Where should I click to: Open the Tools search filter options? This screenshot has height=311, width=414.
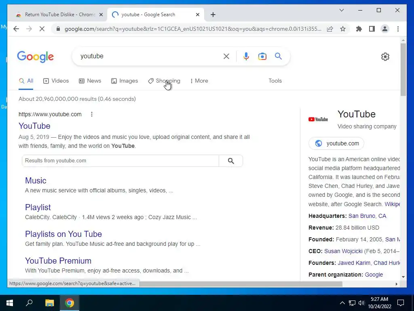click(x=275, y=81)
